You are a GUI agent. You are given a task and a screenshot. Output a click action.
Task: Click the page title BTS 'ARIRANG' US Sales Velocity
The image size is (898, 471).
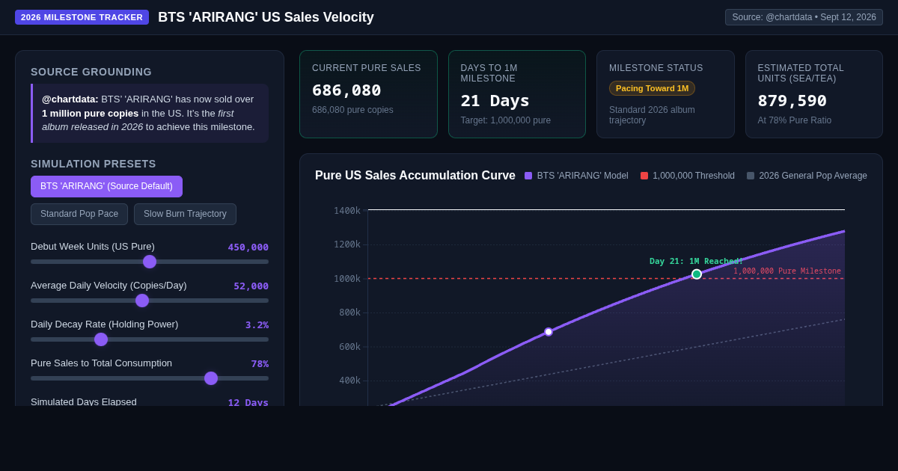pos(266,17)
